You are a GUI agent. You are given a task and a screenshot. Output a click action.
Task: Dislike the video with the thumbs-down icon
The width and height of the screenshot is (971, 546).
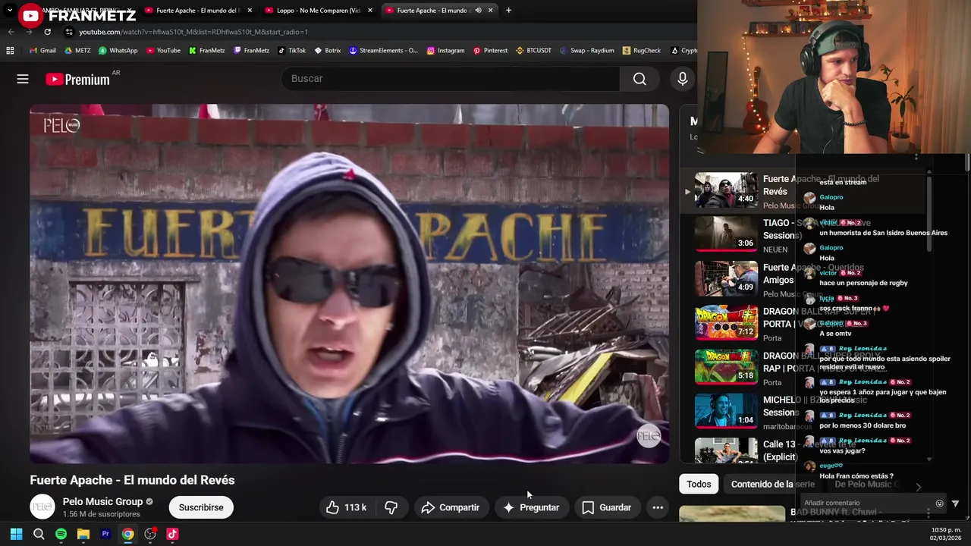[391, 507]
